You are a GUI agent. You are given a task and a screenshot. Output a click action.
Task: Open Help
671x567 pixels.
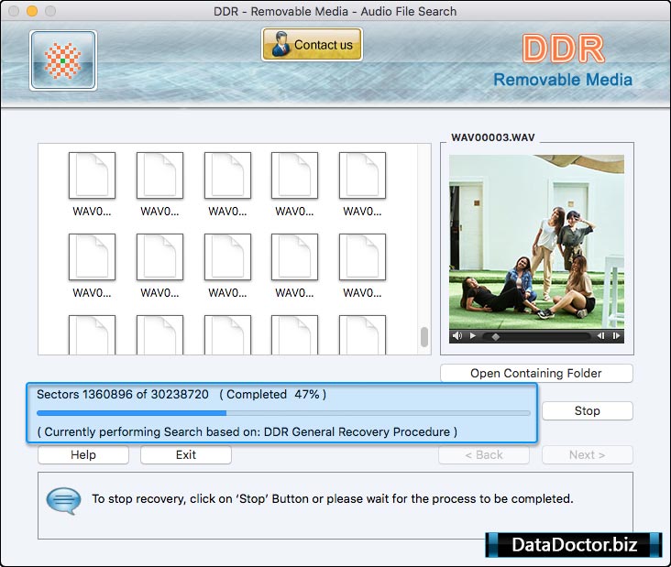pos(83,455)
